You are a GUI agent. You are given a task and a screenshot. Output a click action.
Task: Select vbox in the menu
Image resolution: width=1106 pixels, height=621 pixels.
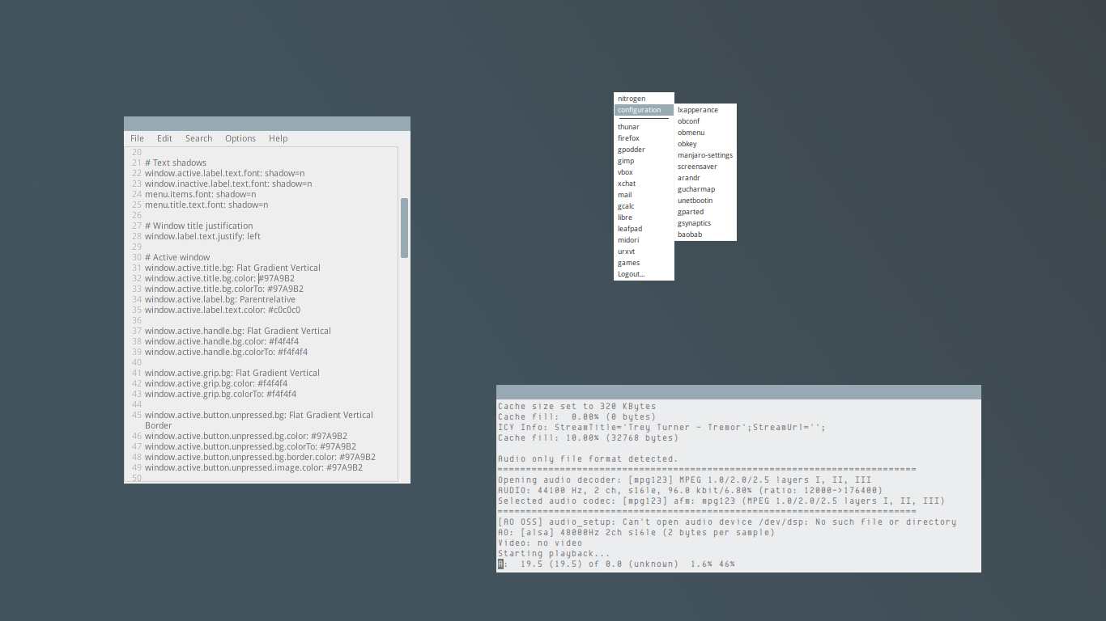(644, 172)
